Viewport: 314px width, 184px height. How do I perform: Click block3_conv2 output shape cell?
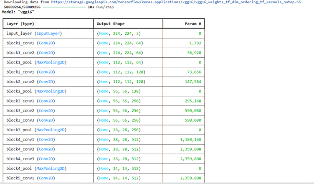(119, 110)
